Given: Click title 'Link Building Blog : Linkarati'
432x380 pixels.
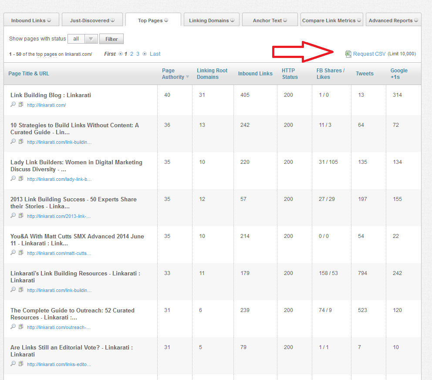Looking at the screenshot, I should point(51,95).
